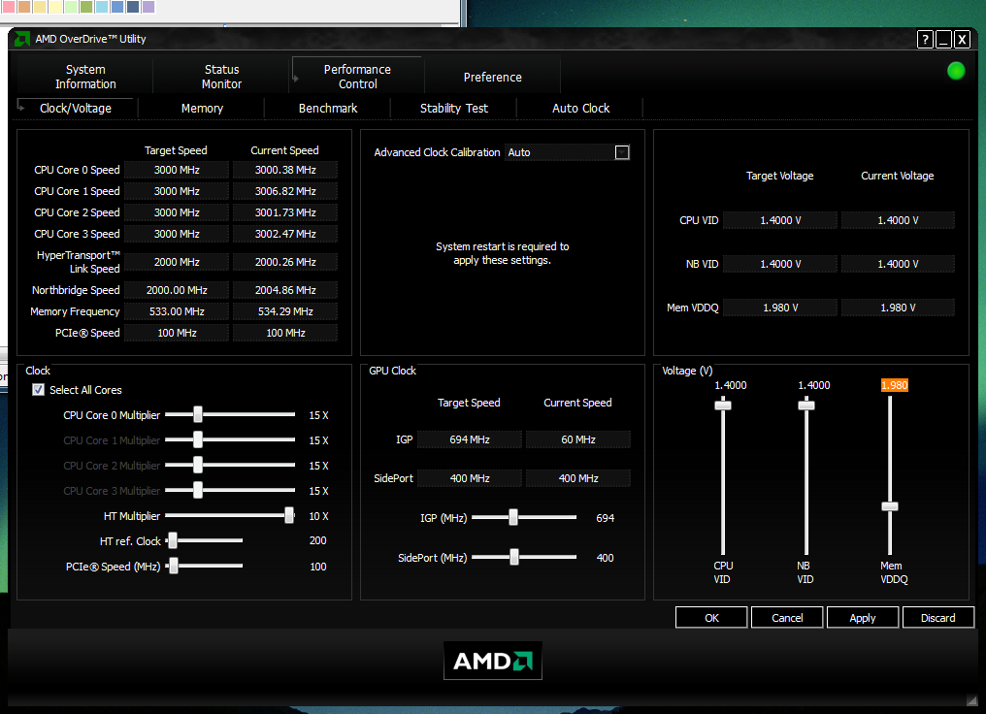Click the CPU Core 1 Multiplier slider handle
Viewport: 986px width, 714px height.
click(x=198, y=439)
